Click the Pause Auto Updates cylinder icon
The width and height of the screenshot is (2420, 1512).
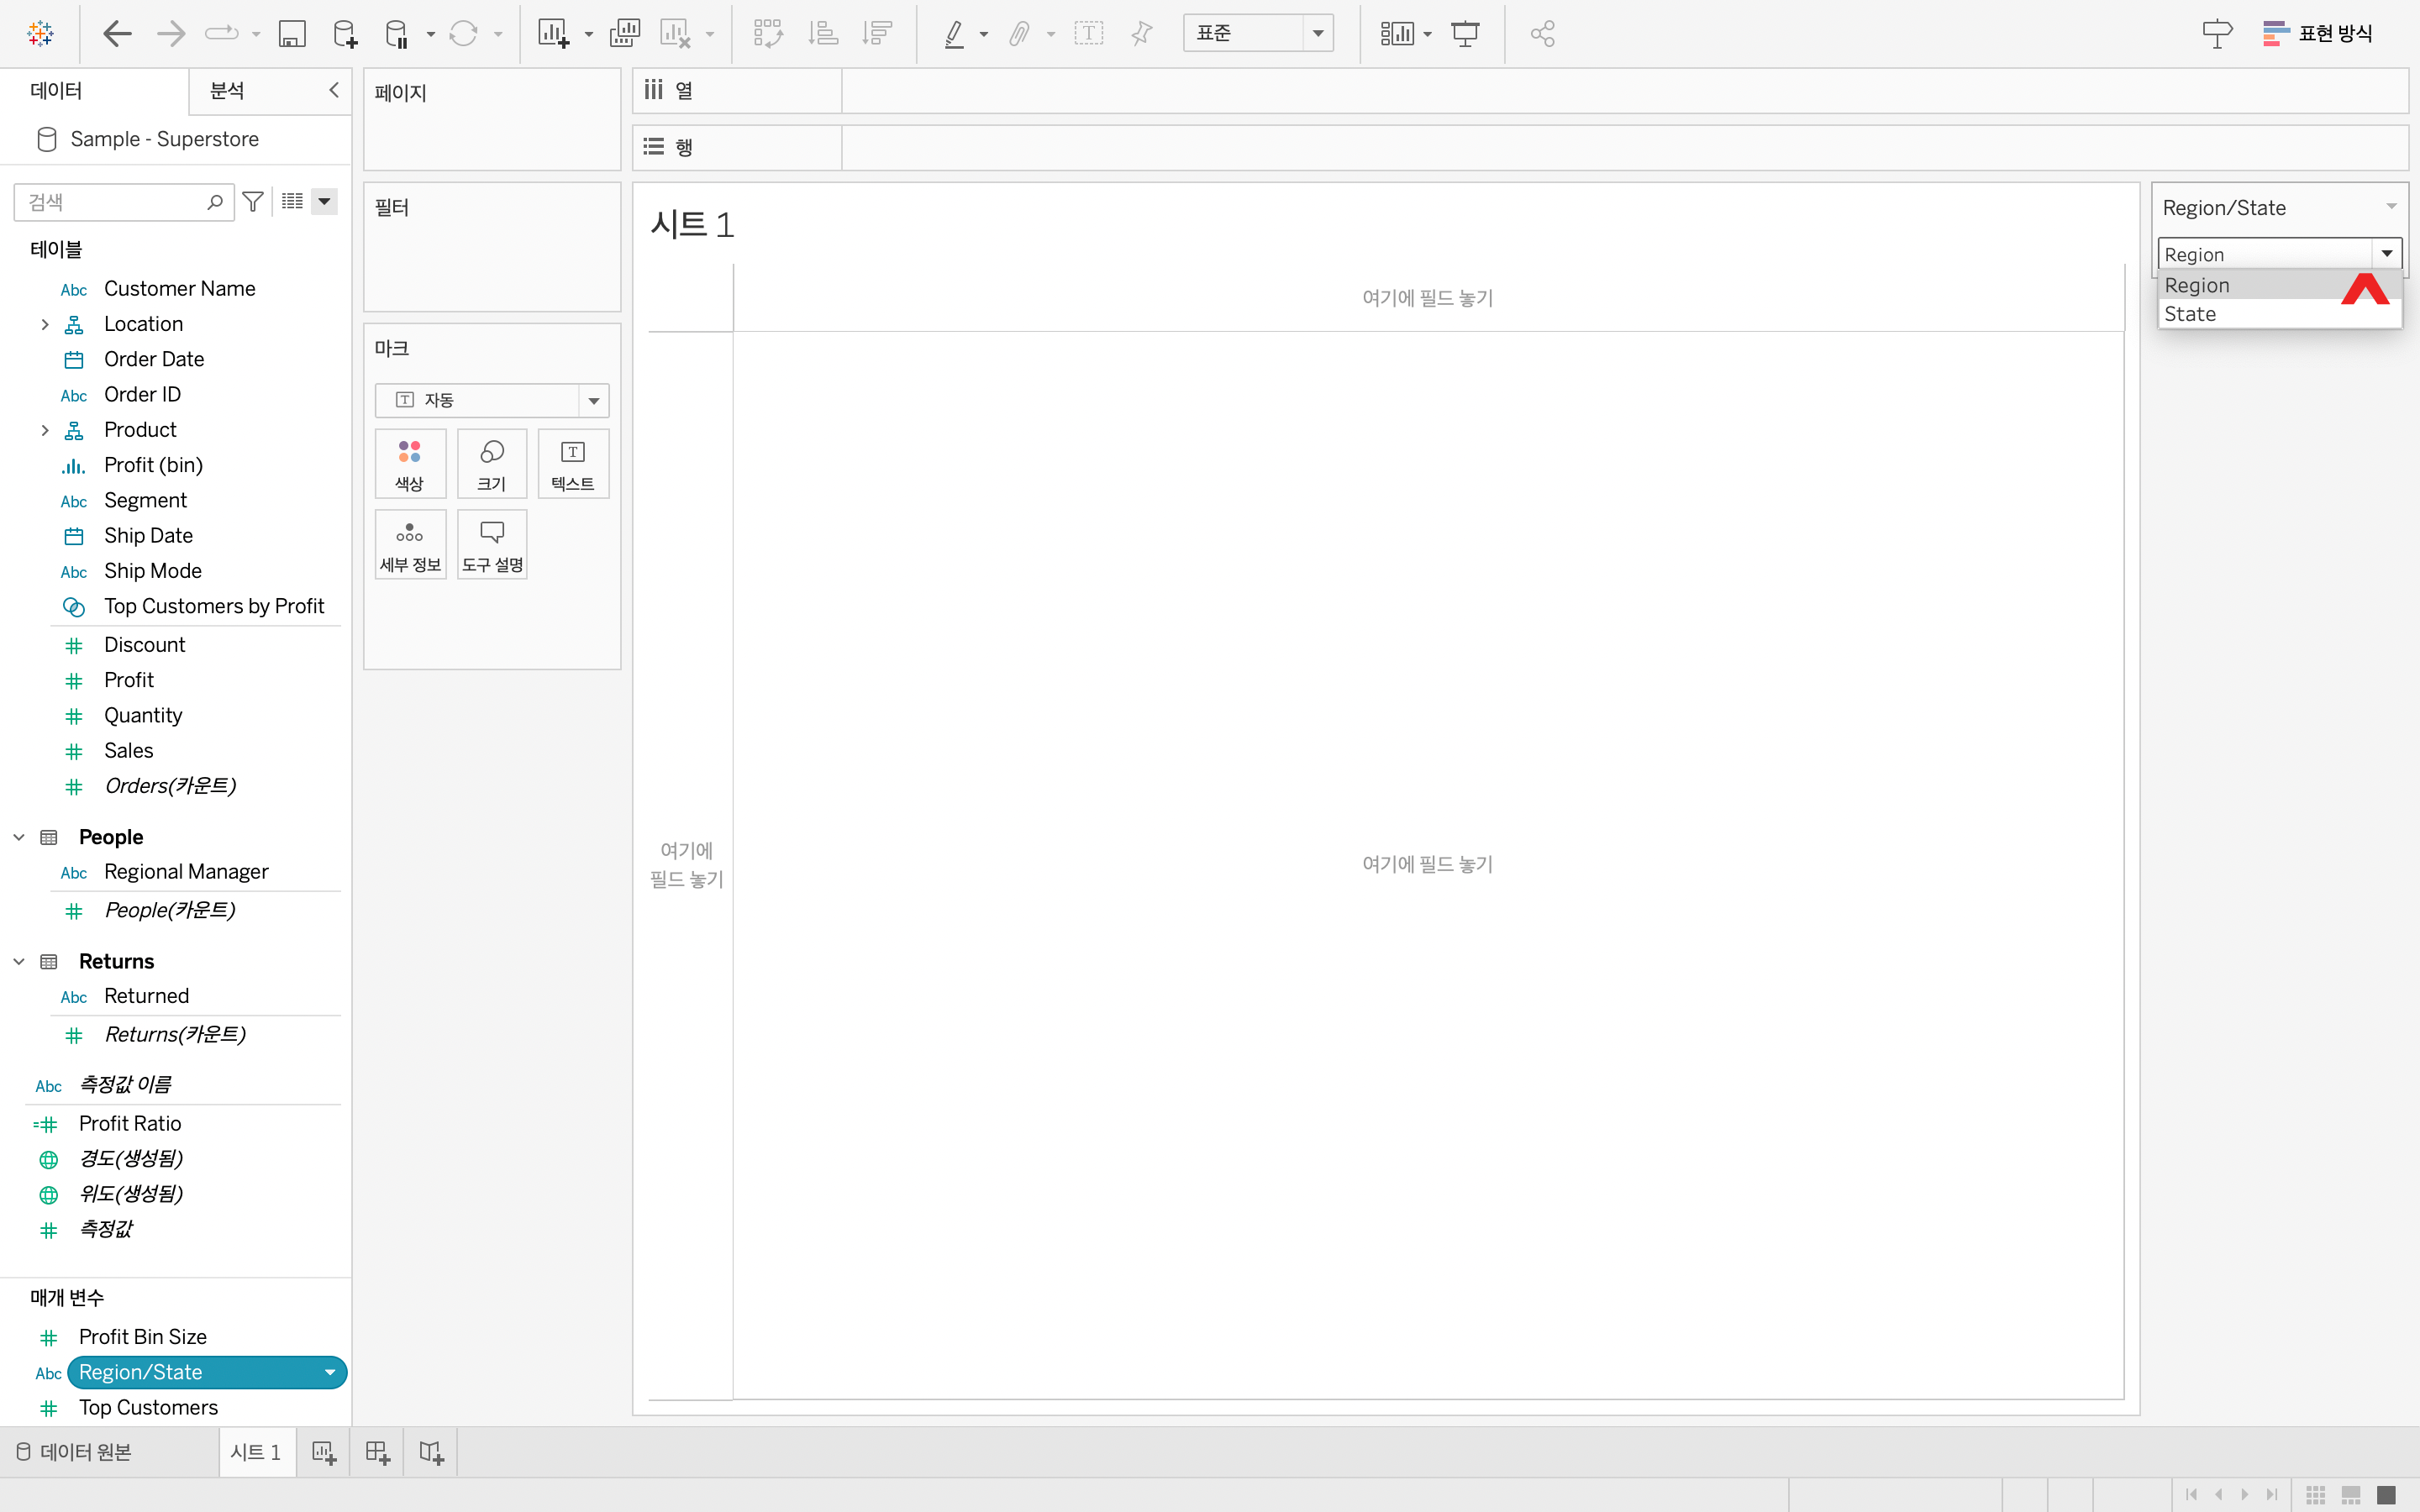pyautogui.click(x=397, y=34)
